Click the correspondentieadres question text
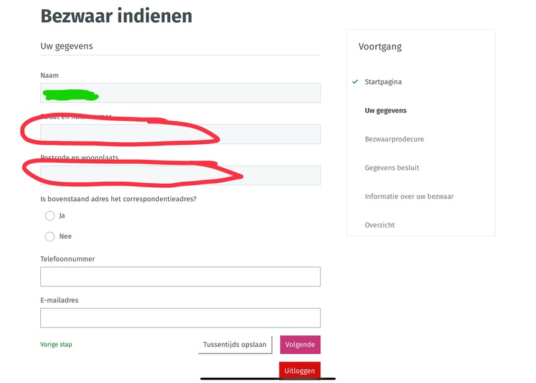Viewport: 536px width, 383px height. 119,199
